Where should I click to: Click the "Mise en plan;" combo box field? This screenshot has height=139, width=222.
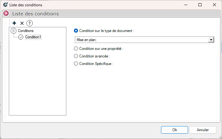tap(142, 40)
